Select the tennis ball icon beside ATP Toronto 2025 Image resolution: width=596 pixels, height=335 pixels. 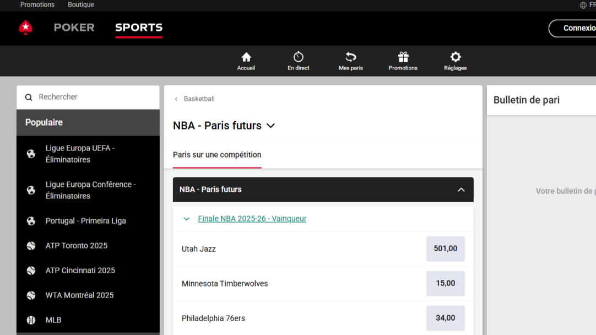click(31, 245)
